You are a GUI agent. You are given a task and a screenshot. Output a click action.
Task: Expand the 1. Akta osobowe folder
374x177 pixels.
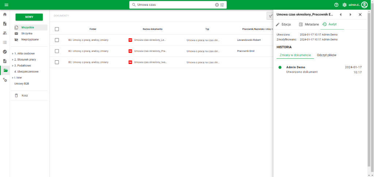point(13,54)
